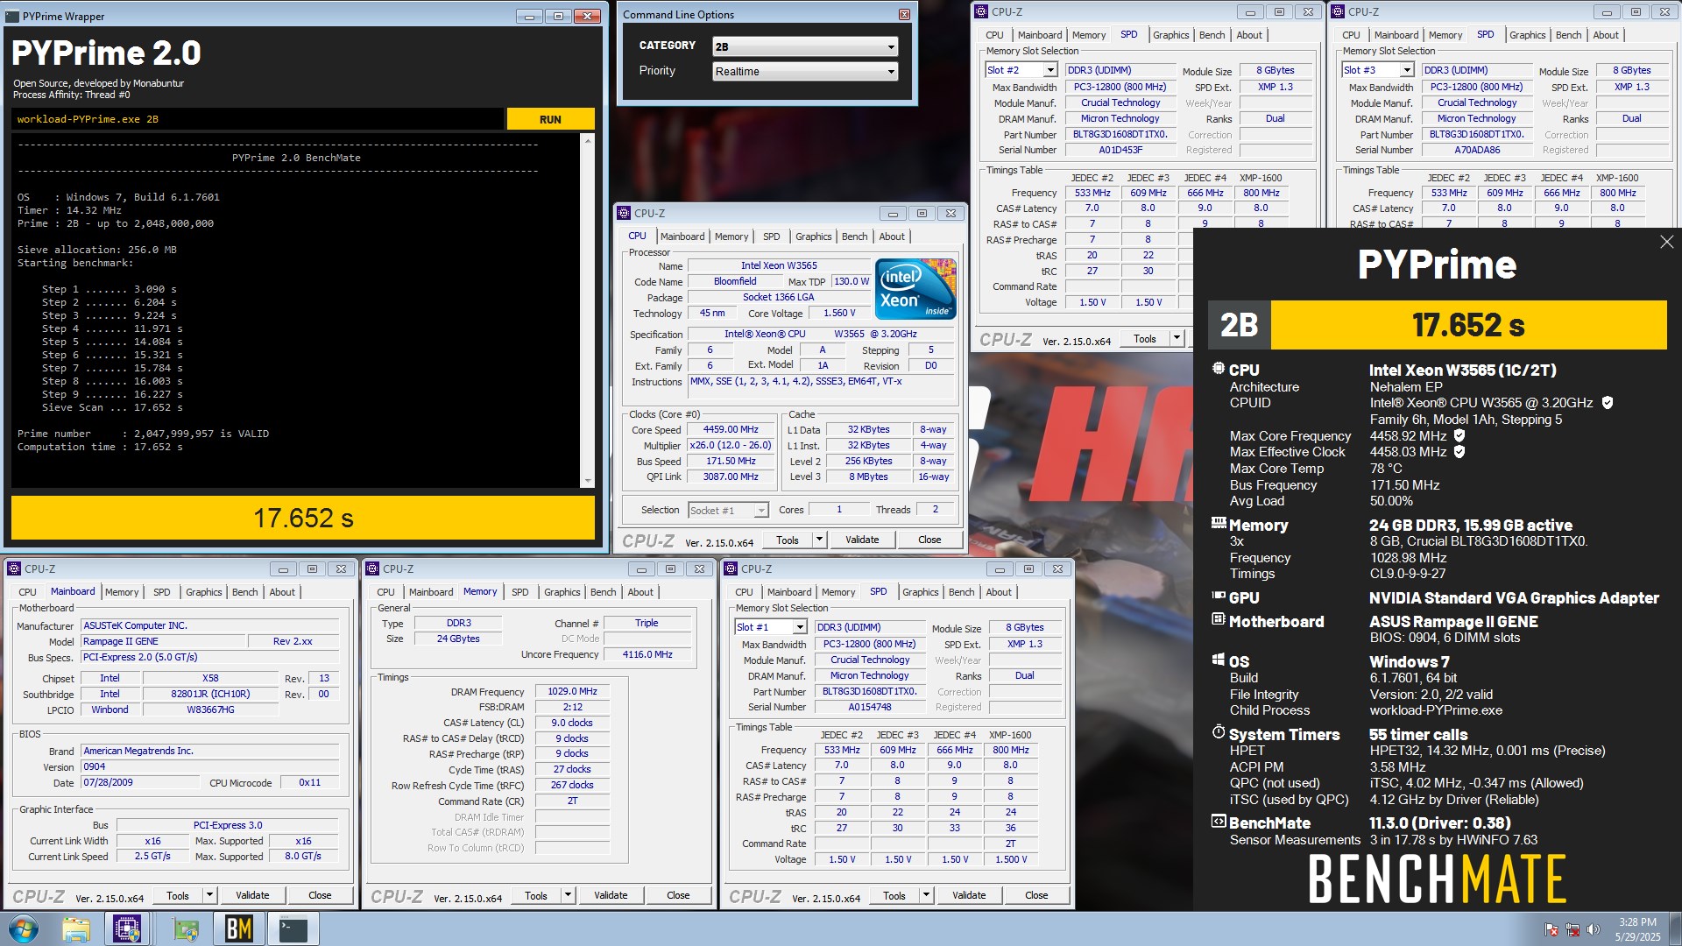Image resolution: width=1682 pixels, height=946 pixels.
Task: Open SPD tab in CPU-Z CPU window
Action: click(x=771, y=236)
